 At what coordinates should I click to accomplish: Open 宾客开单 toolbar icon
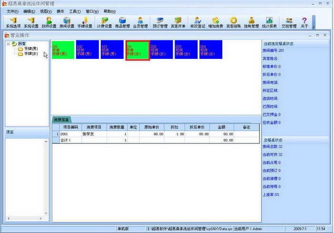pos(178,22)
